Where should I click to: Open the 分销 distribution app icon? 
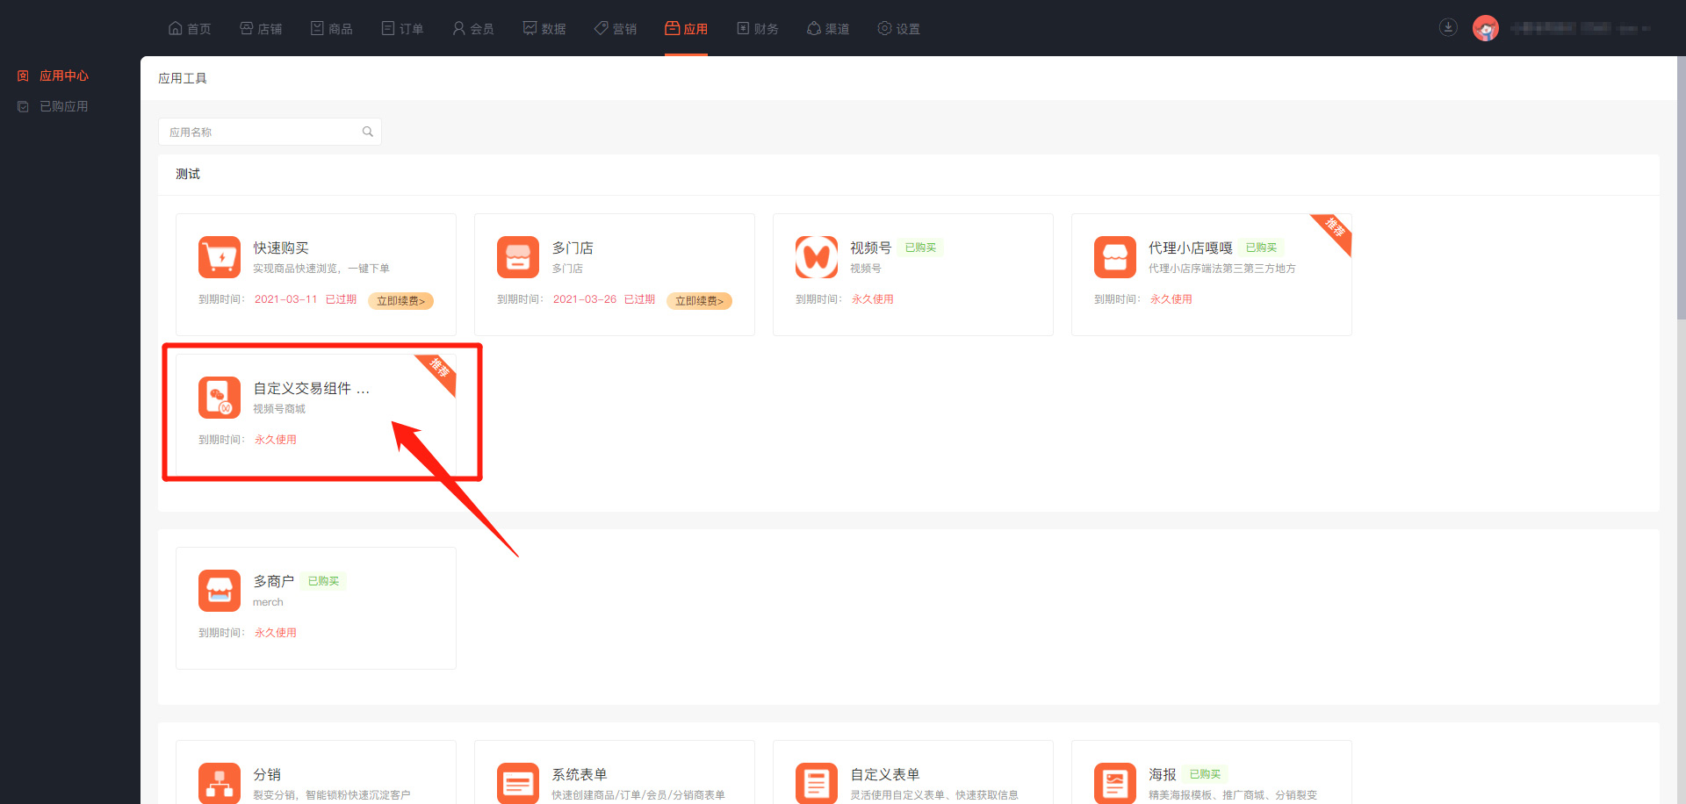click(219, 783)
